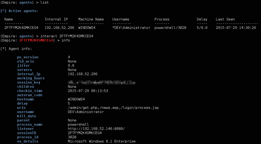Click the uris value with /admin/get.php
Screen dimensions: 261x144
point(113,108)
